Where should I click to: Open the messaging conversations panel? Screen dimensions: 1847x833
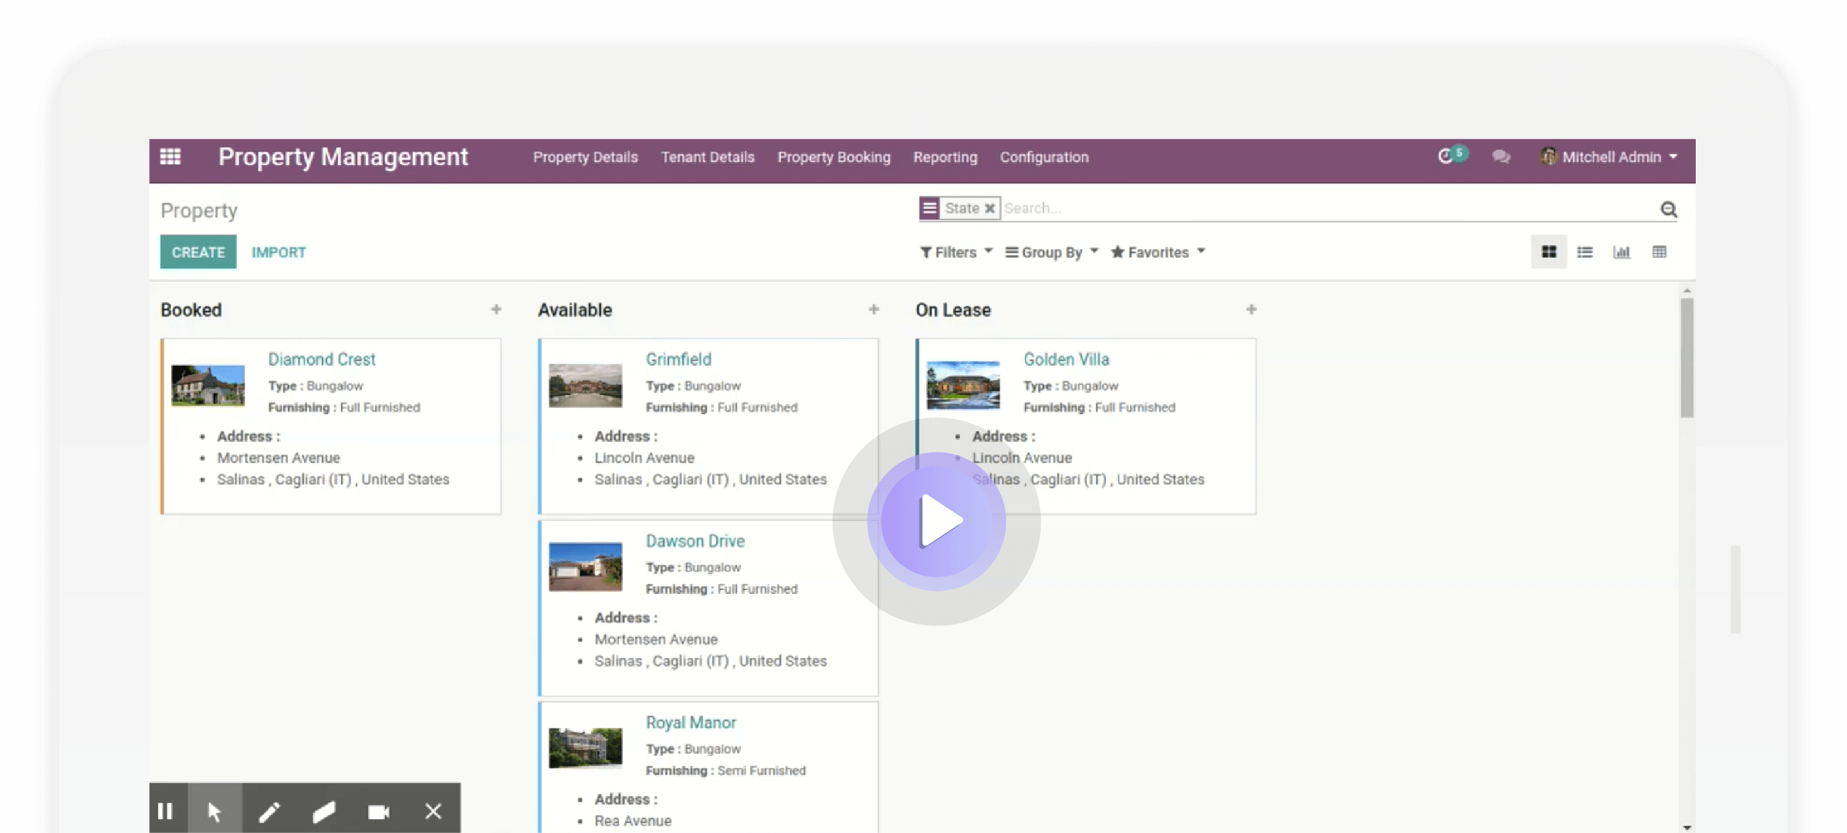point(1501,156)
